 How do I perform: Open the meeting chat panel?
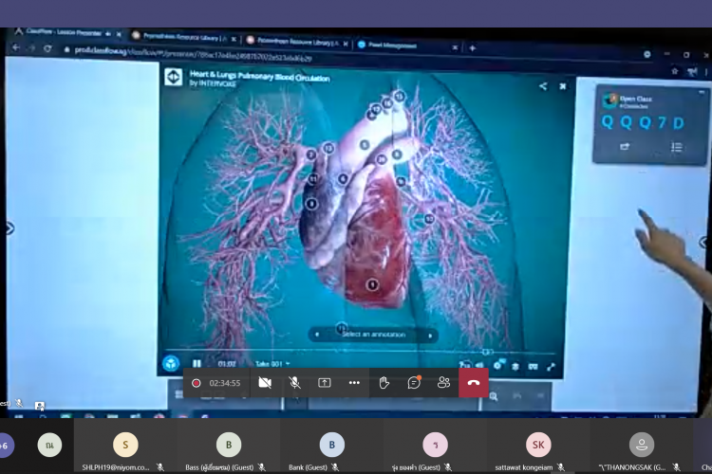click(x=414, y=382)
